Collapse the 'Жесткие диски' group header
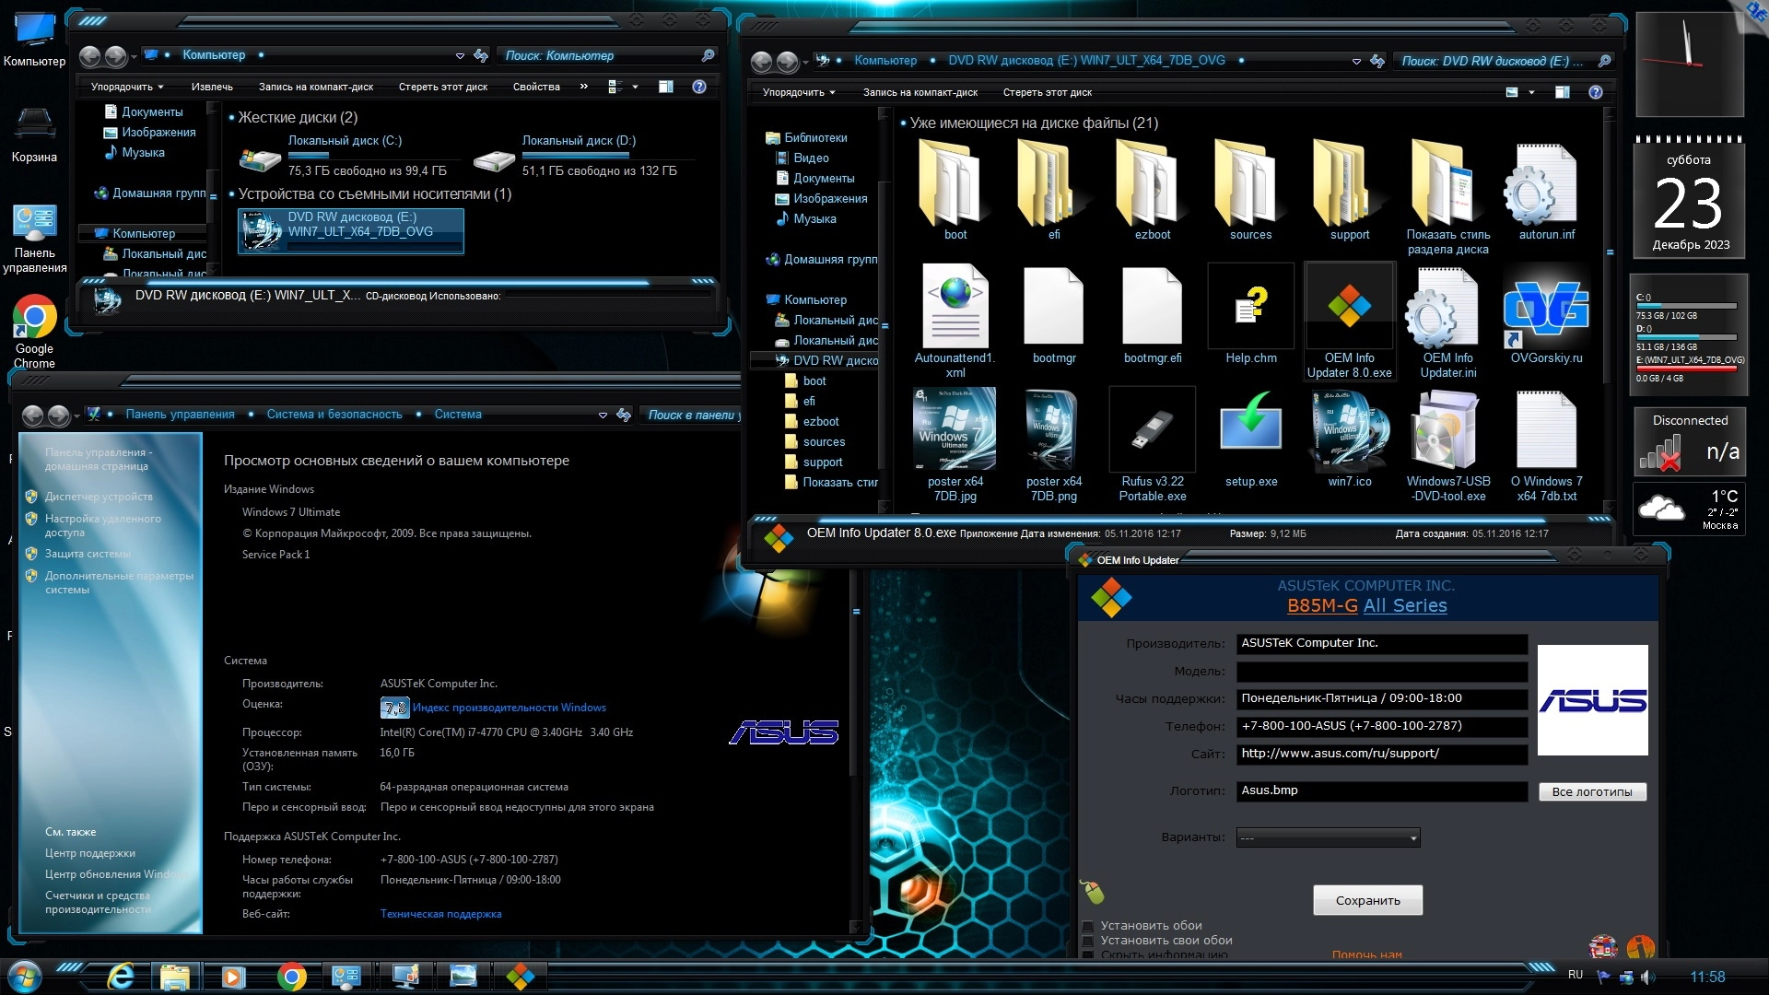The width and height of the screenshot is (1769, 995). point(297,117)
